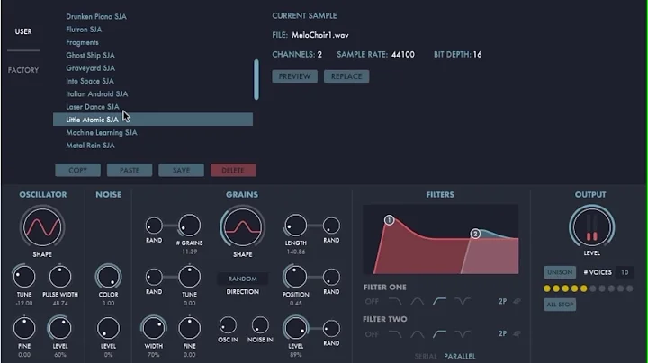Click the Replace sample button
Viewport: 648px width, 363px height.
point(346,76)
